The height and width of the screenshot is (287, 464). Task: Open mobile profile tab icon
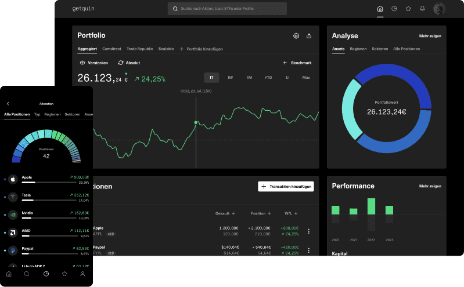coord(82,274)
